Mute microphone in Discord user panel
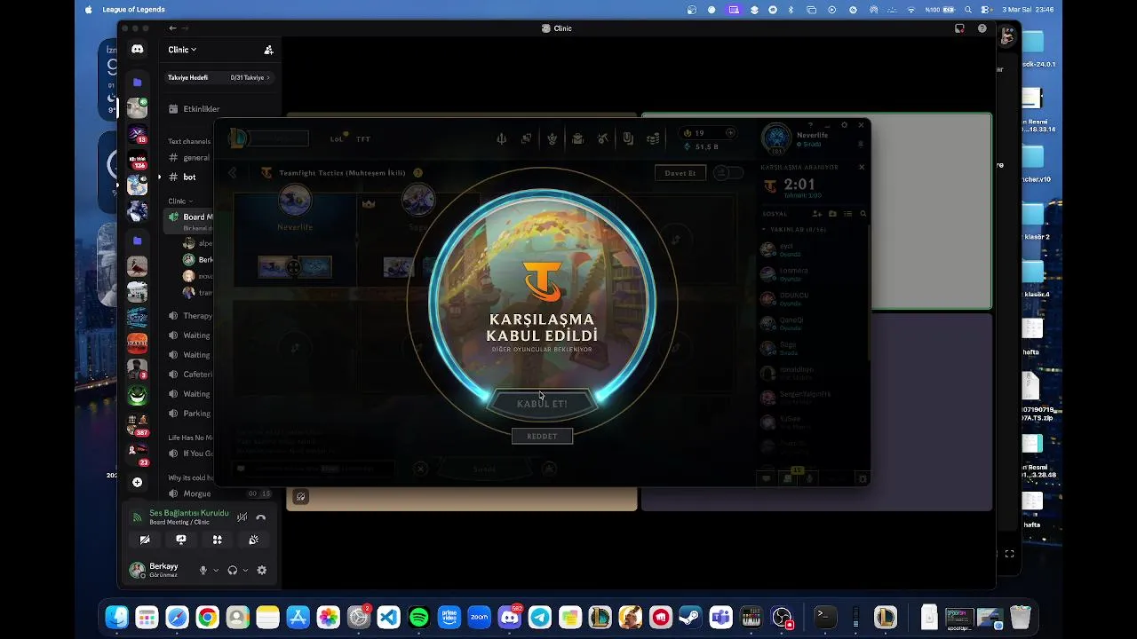The height and width of the screenshot is (639, 1137). coord(203,571)
